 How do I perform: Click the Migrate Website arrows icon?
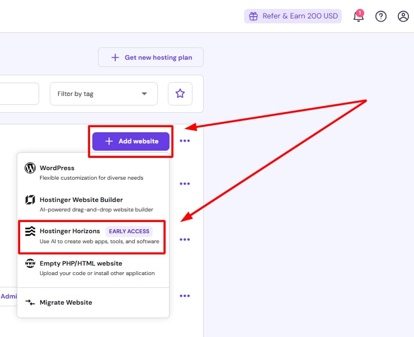[30, 302]
